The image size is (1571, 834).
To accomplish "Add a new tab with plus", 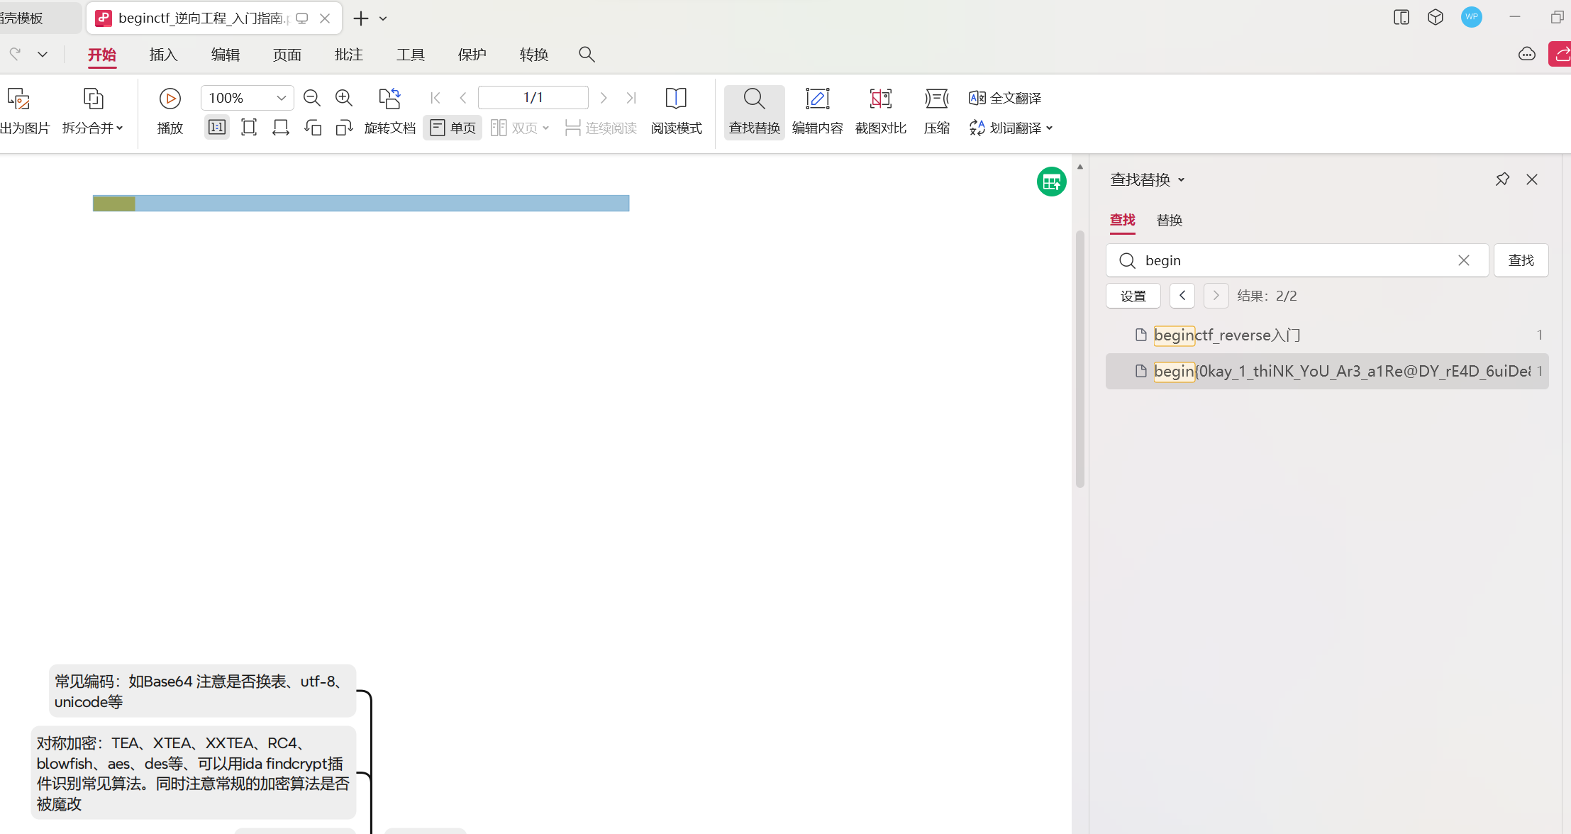I will pyautogui.click(x=361, y=18).
